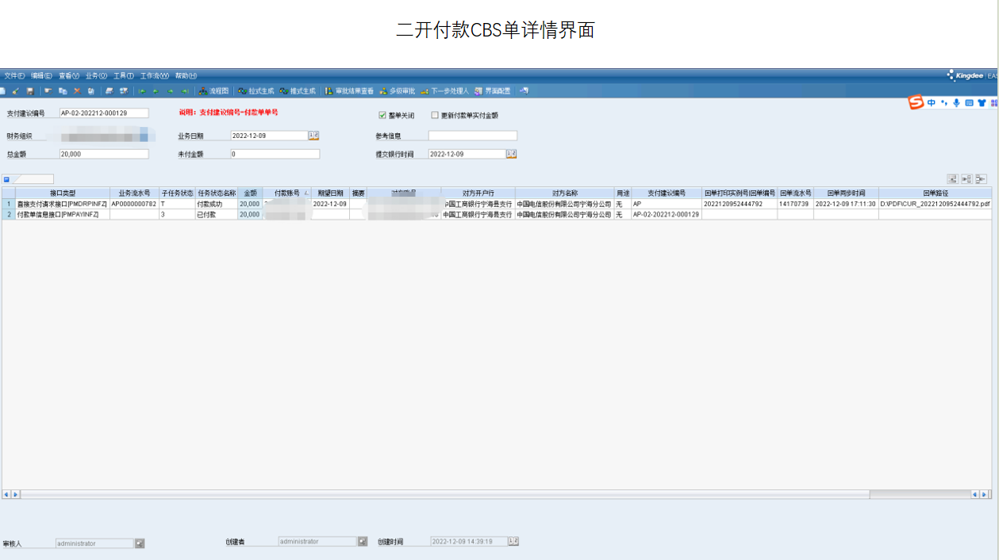Open 编辑 menu
The image size is (999, 560).
coord(41,76)
